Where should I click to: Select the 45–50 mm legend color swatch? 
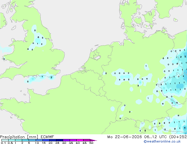point(86,140)
